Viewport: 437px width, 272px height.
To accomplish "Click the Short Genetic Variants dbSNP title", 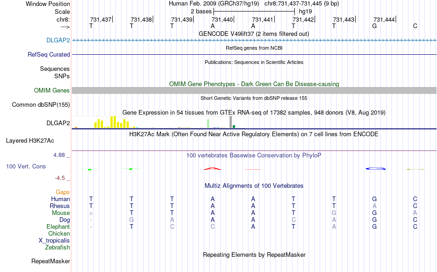I will click(x=254, y=98).
